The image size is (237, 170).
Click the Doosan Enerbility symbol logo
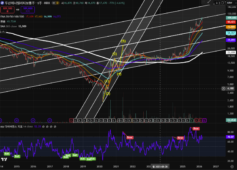click(x=2, y=3)
